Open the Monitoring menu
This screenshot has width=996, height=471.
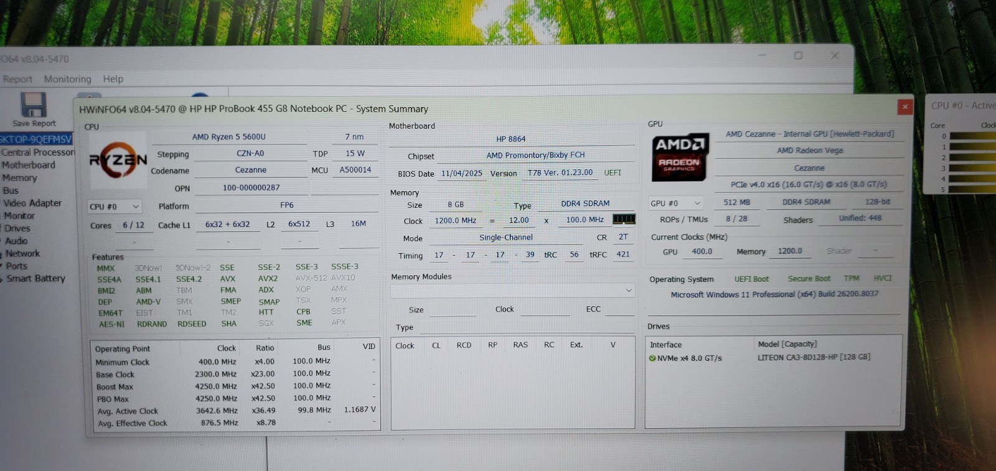(x=67, y=79)
